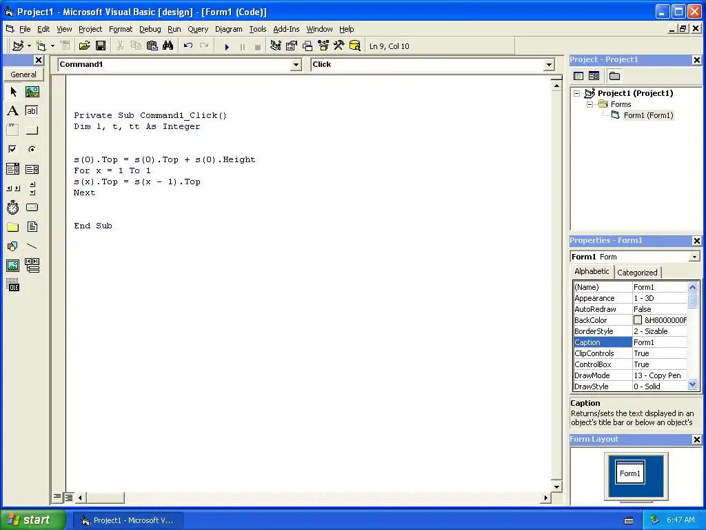Switch to Full Module View button
The width and height of the screenshot is (706, 530).
click(68, 498)
